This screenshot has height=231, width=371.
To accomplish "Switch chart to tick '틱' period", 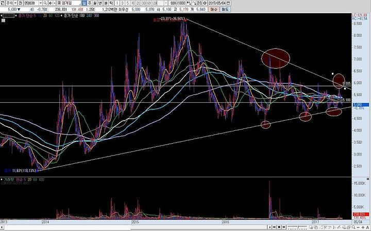I will pos(111,3).
